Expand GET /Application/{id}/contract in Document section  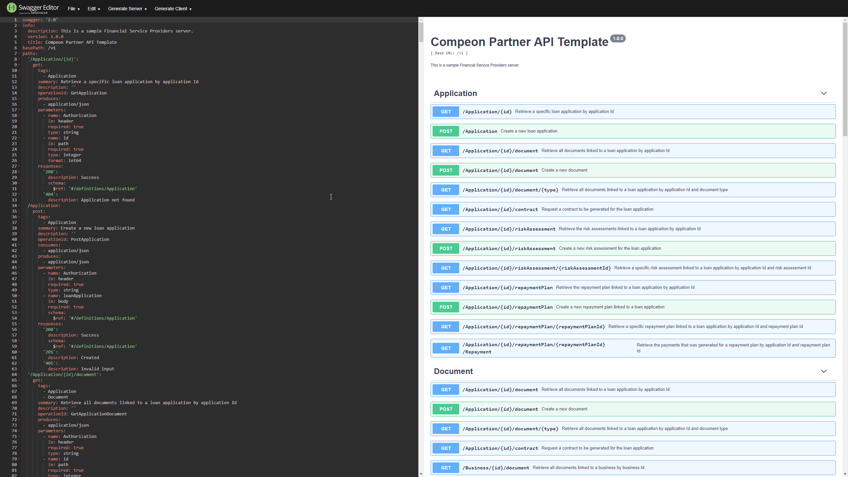point(633,448)
